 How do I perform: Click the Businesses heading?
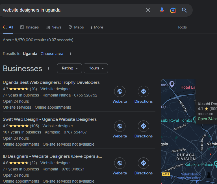click(x=23, y=69)
